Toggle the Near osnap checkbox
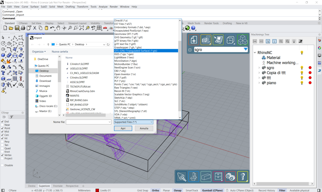Screen dimensions: 322x192 (2, 125)
